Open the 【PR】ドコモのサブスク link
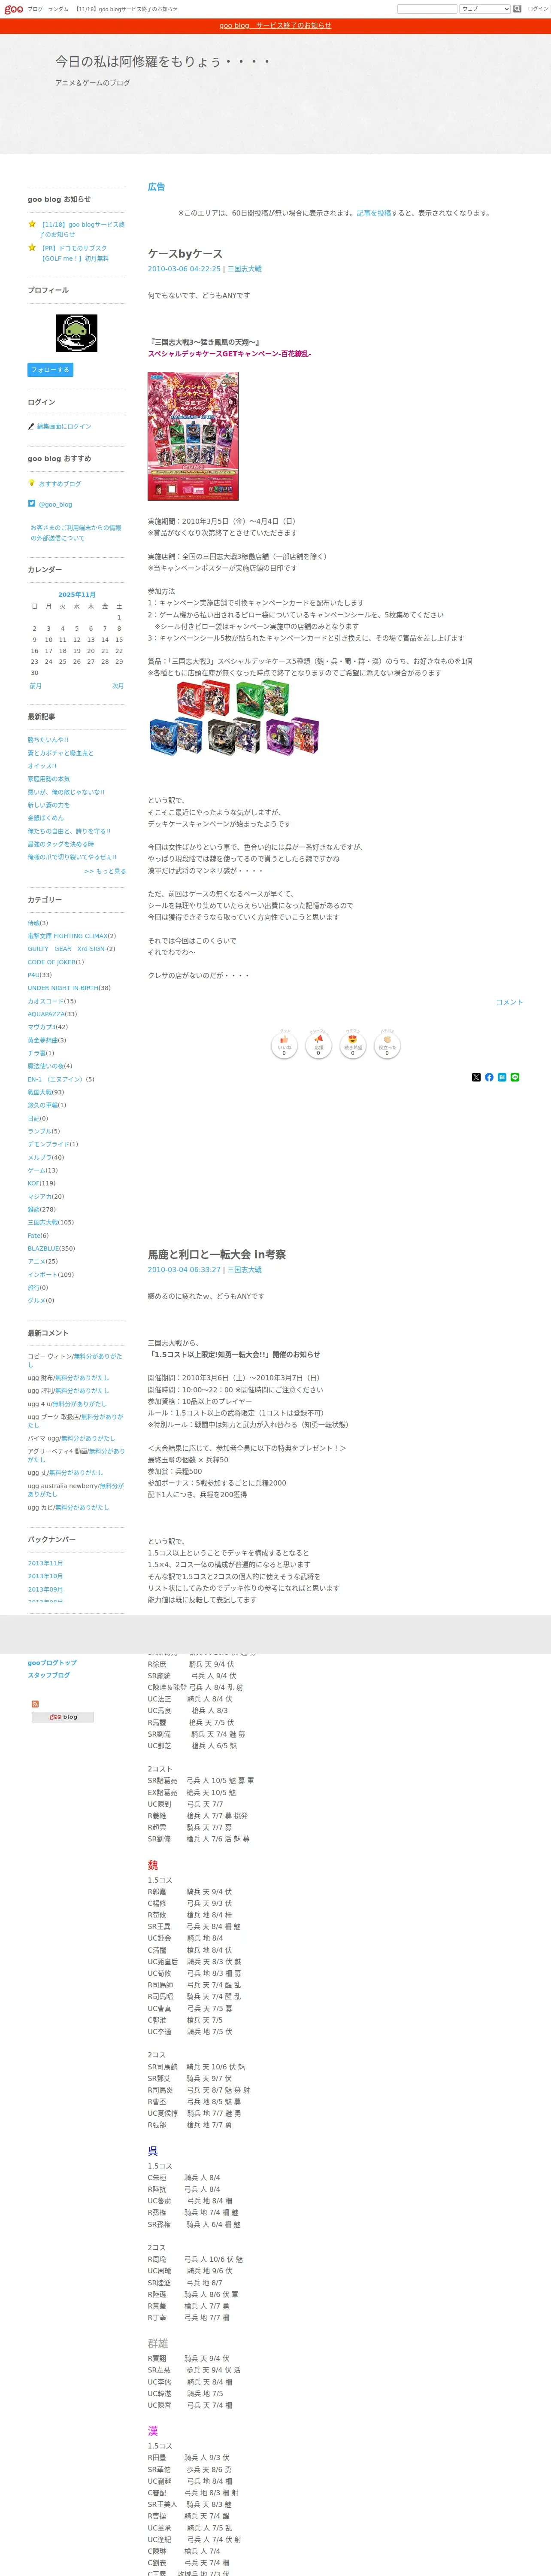Screen dimensions: 551x2576 click(74, 253)
